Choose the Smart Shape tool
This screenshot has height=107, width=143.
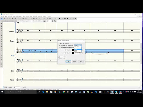click(x=29, y=19)
